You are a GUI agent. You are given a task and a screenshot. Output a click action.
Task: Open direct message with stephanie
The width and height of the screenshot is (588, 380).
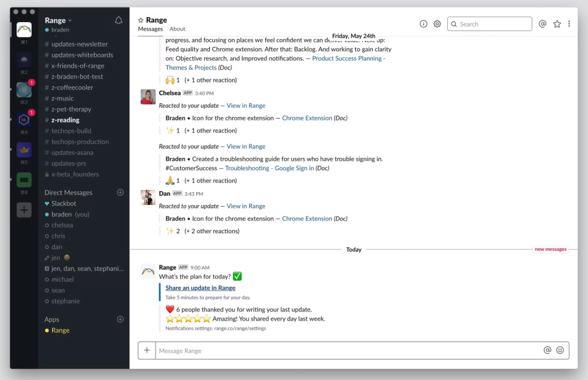[x=66, y=301]
